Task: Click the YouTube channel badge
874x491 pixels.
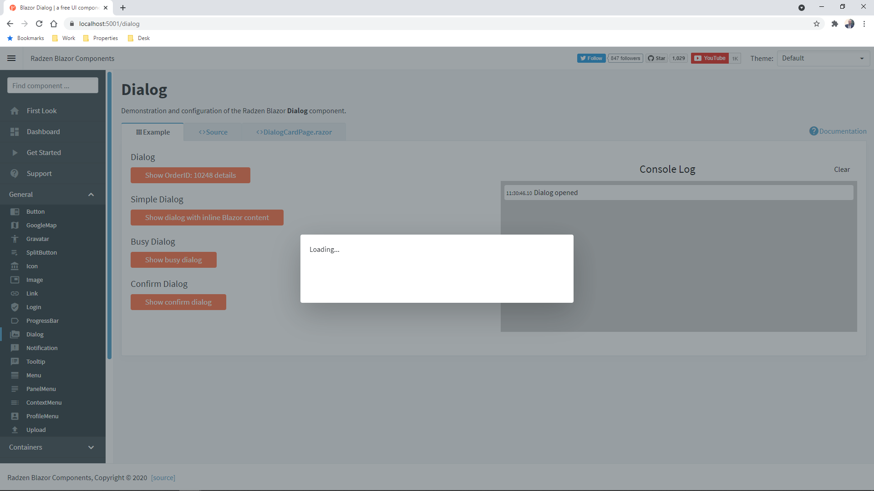Action: pyautogui.click(x=709, y=58)
